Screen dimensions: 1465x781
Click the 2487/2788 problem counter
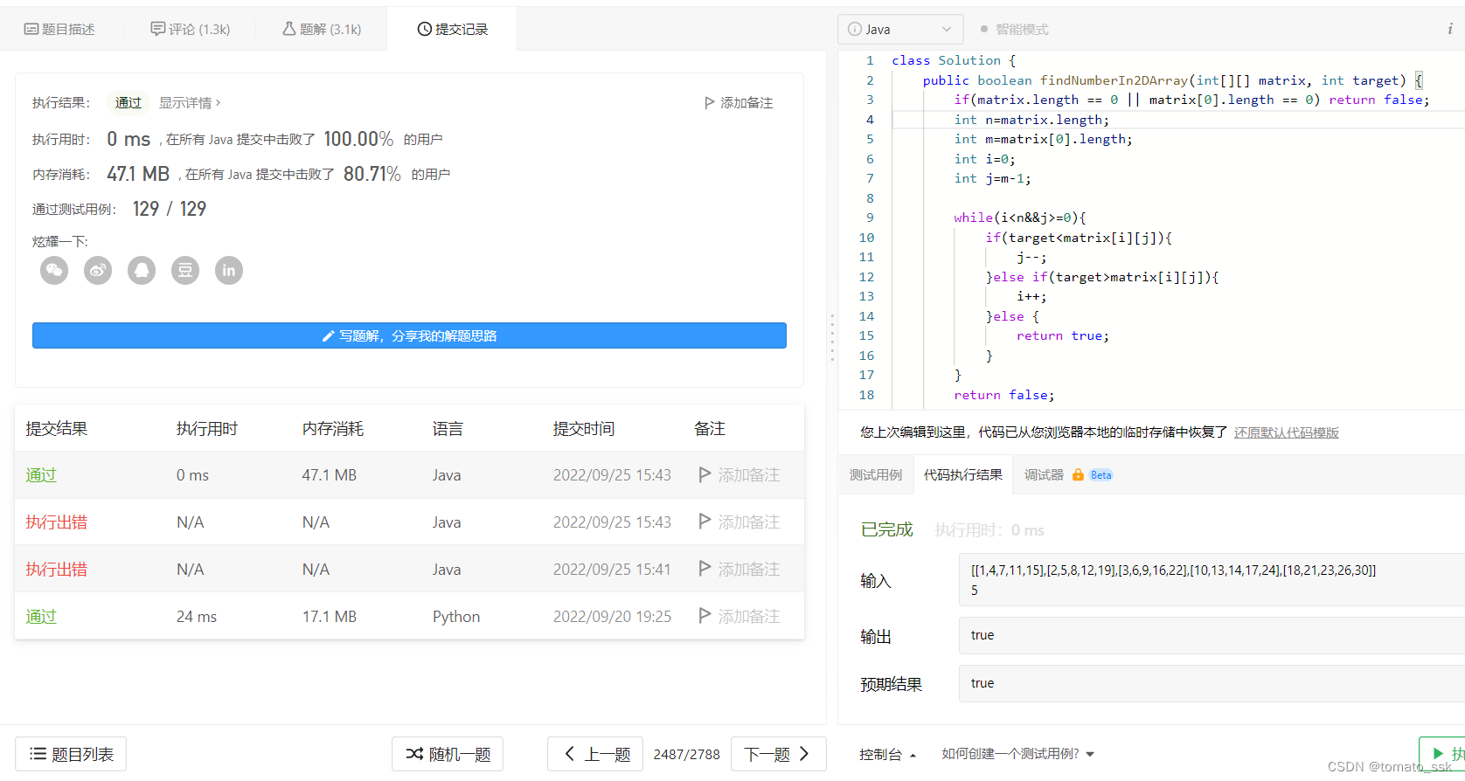point(687,754)
